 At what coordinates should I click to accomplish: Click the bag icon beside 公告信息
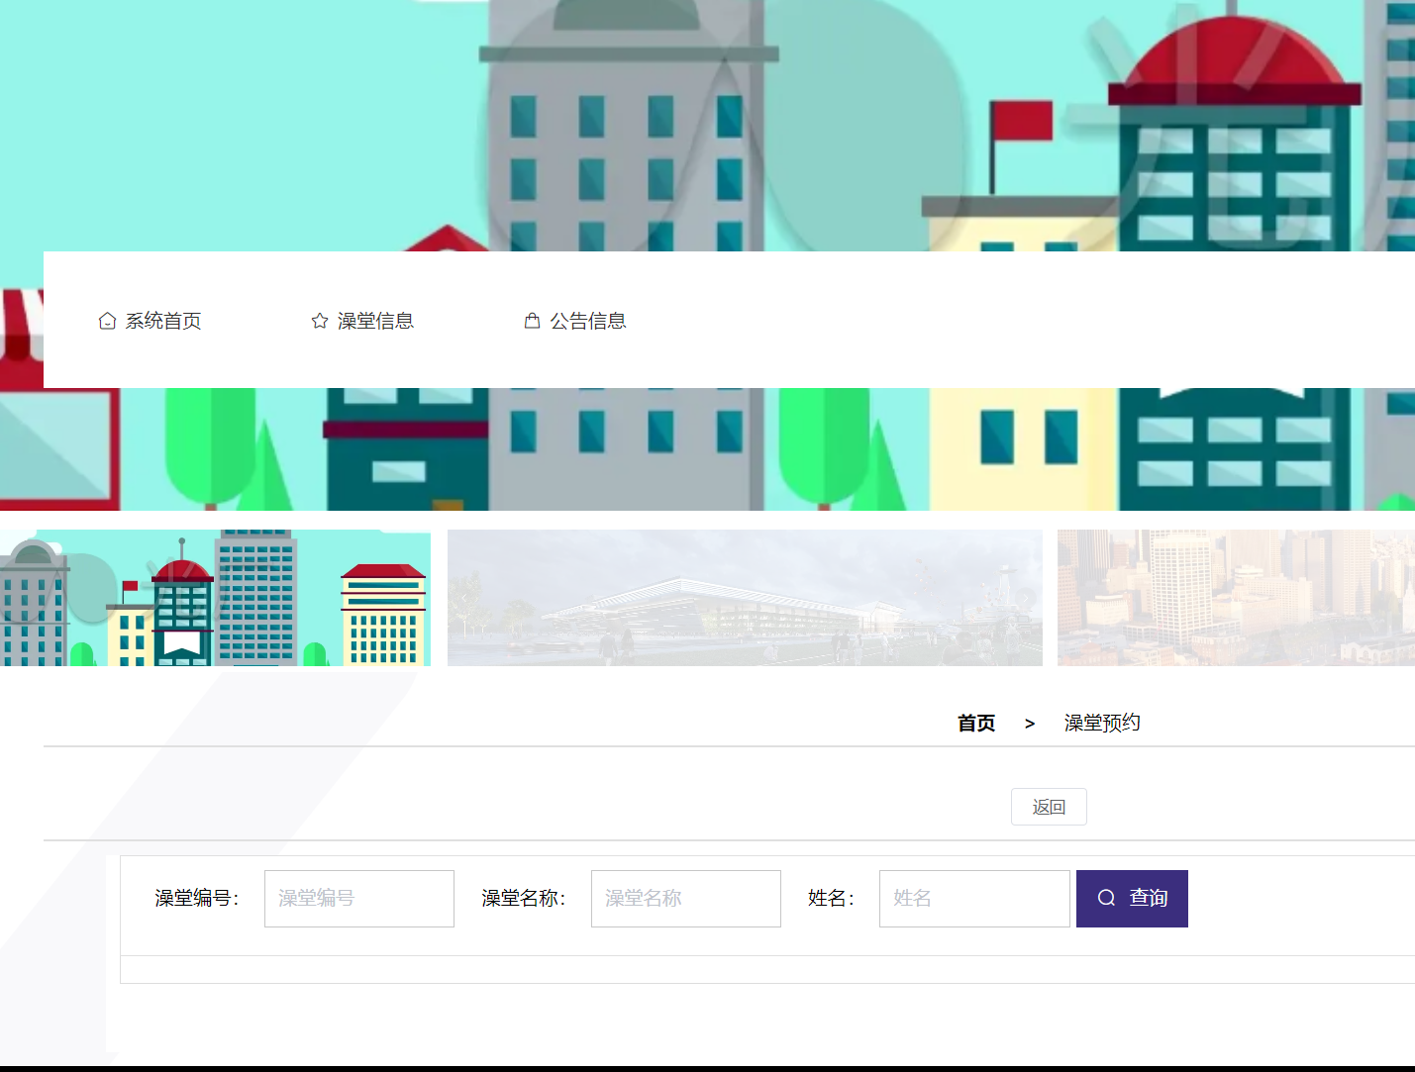click(x=533, y=320)
